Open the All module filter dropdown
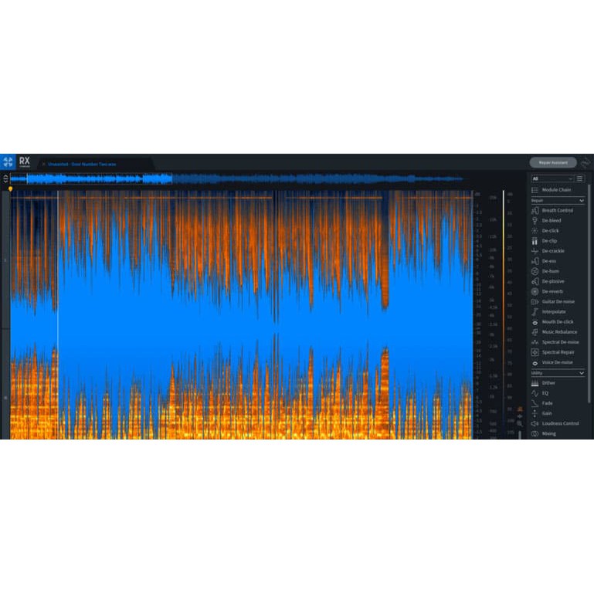 pyautogui.click(x=552, y=178)
